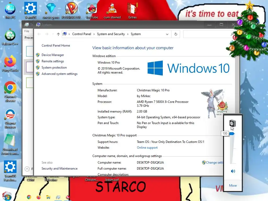Click the search magnifier in System window
Screen dimensions: 268x201
[x=232, y=34]
